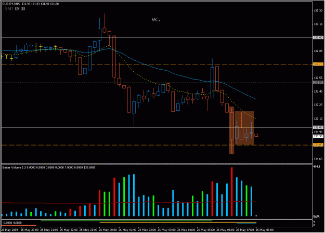This screenshot has width=325, height=233.
Task: Click the last small red candlestick
Action: (x=256, y=135)
